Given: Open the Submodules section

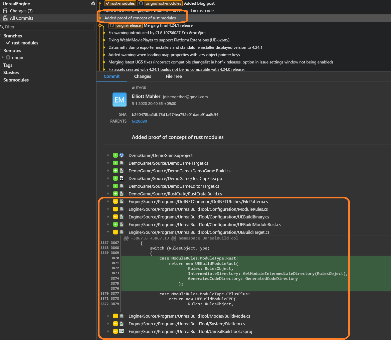Looking at the screenshot, I should pos(16,80).
